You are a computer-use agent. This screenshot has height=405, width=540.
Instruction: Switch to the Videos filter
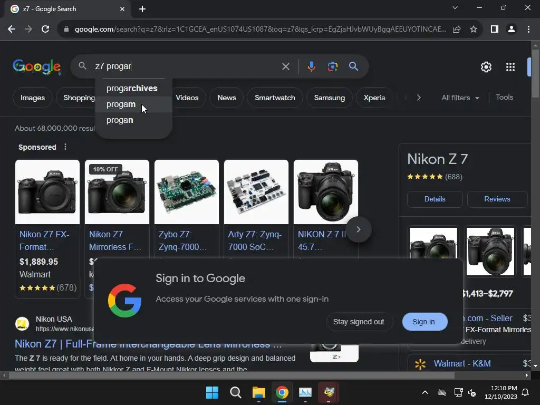click(x=187, y=98)
